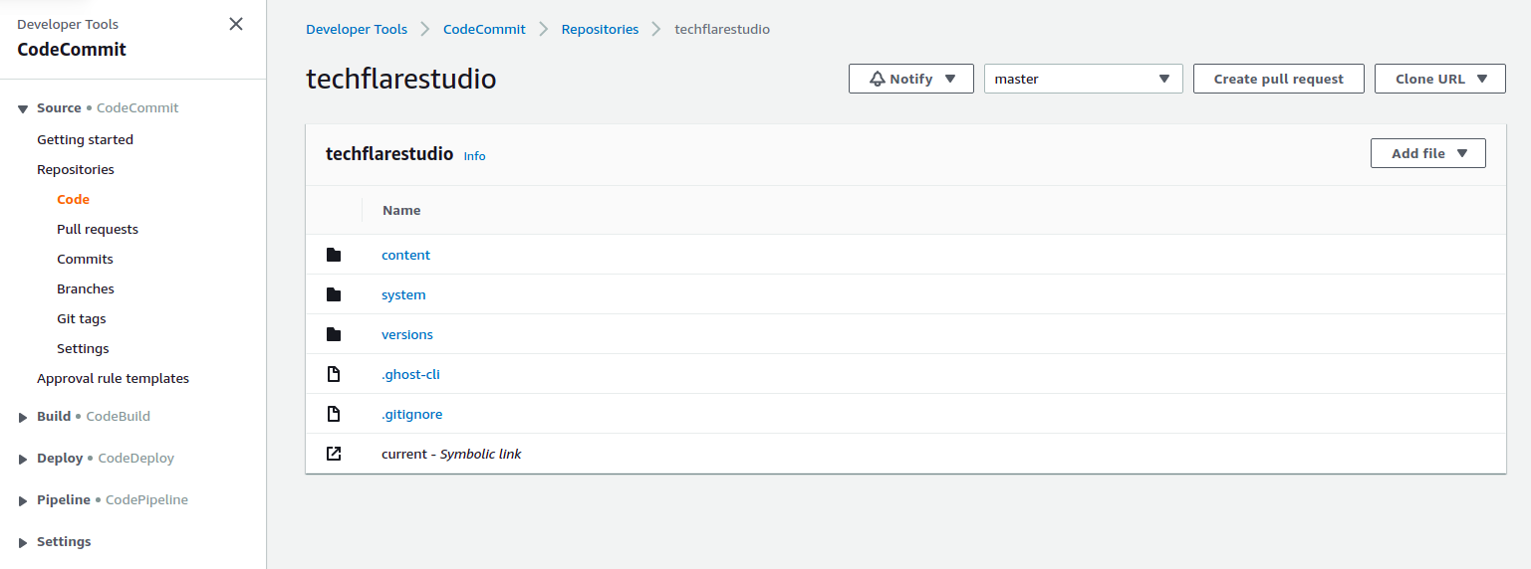Open the .ghost-cli file link
This screenshot has height=569, width=1531.
point(410,374)
